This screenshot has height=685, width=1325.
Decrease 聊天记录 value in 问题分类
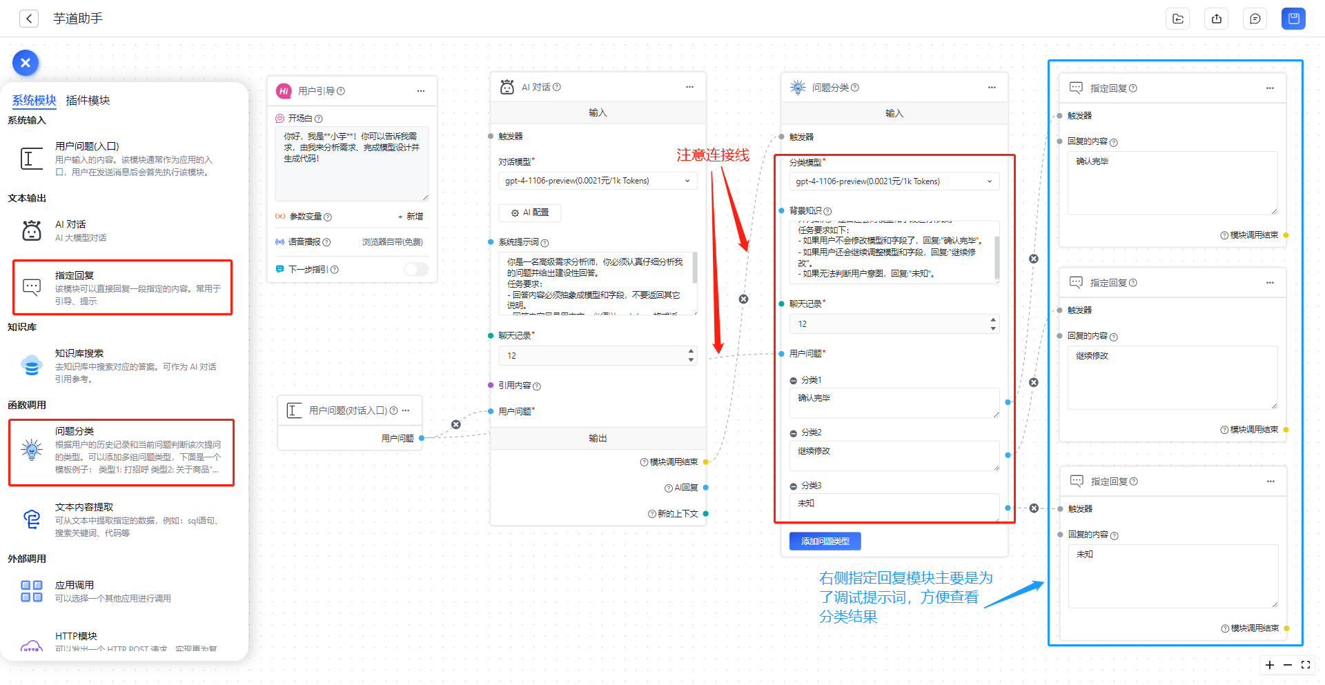tap(993, 328)
